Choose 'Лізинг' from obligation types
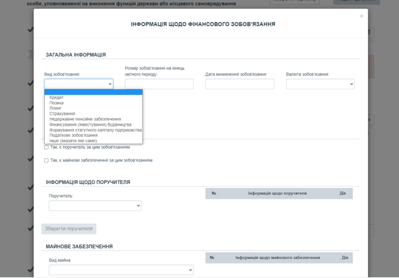 (x=56, y=109)
